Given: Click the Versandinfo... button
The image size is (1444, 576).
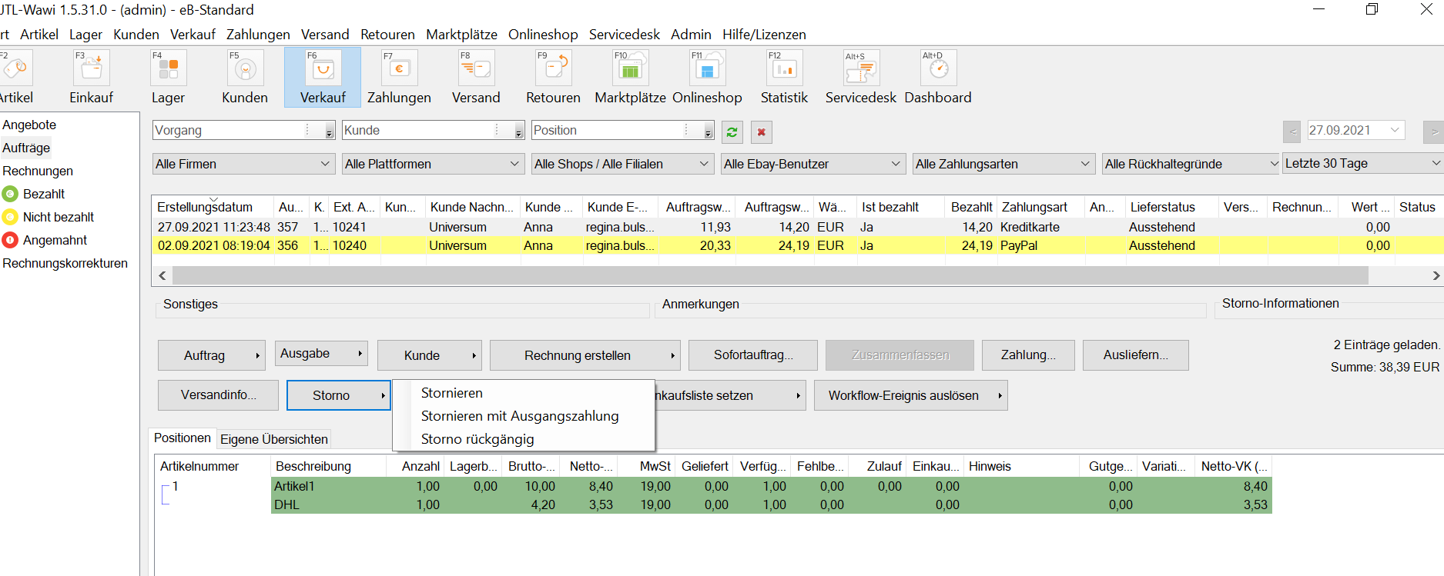Looking at the screenshot, I should tap(219, 395).
